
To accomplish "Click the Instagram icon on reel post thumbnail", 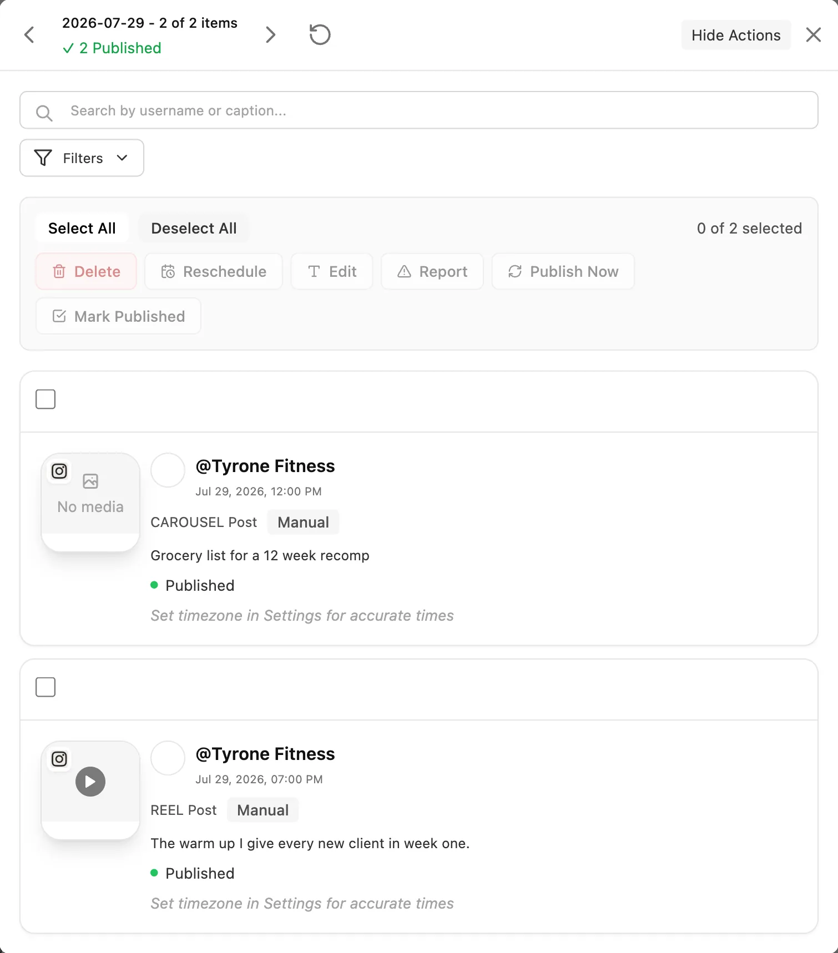I will click(x=59, y=759).
